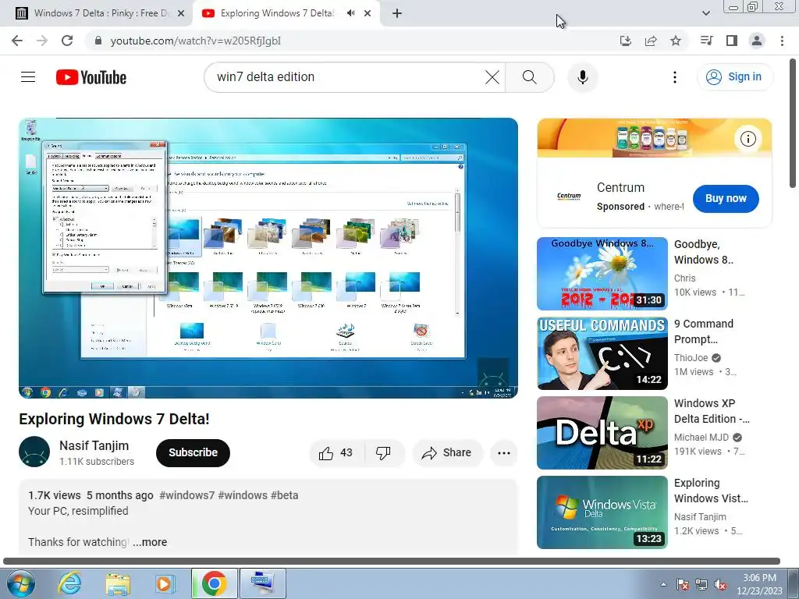
Task: Close the Windows 7 Delta Pinky tab
Action: pos(181,13)
